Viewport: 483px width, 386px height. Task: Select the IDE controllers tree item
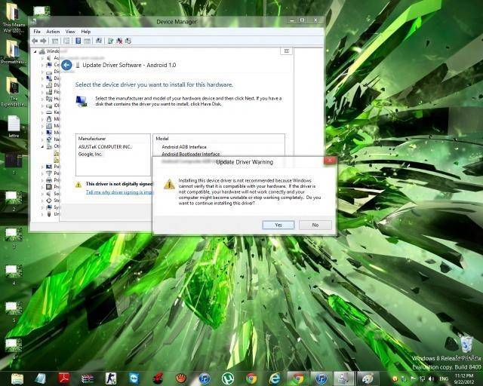(x=52, y=106)
